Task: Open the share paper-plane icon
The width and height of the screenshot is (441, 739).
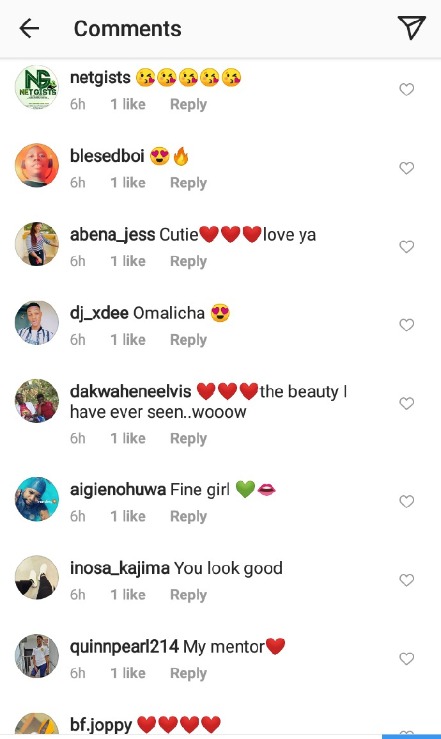Action: 412,28
